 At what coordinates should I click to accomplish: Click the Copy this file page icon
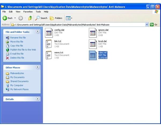pos(8,46)
